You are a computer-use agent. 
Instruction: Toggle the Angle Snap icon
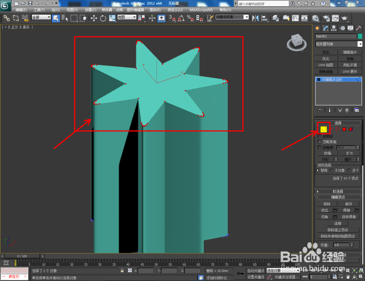(181, 18)
